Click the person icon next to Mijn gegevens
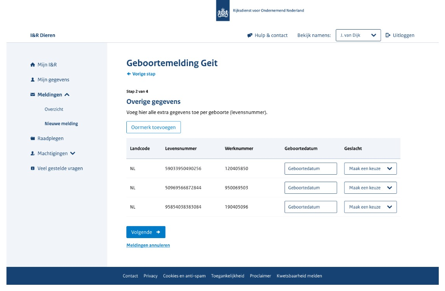The width and height of the screenshot is (445, 291). point(33,79)
